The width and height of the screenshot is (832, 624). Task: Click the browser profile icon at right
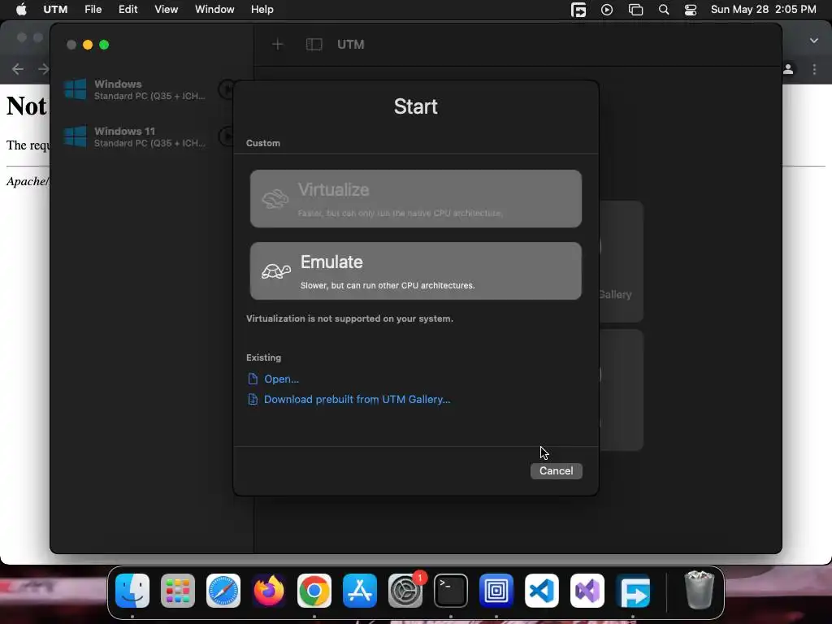(788, 69)
